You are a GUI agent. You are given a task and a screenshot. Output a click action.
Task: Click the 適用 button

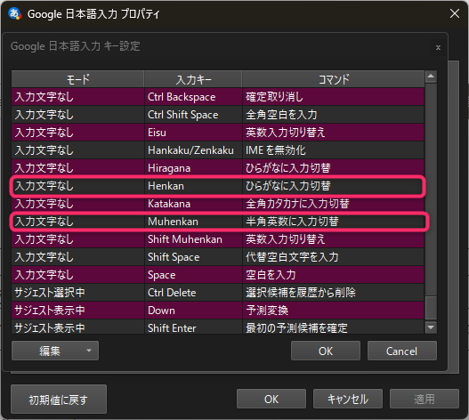click(425, 399)
